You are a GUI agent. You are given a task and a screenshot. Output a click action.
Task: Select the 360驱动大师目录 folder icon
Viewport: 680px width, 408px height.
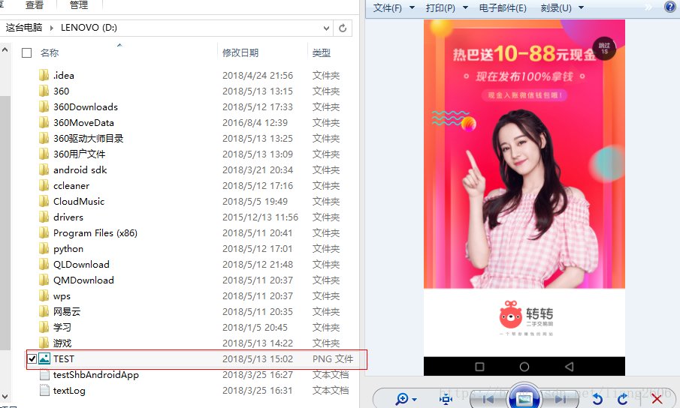point(44,139)
